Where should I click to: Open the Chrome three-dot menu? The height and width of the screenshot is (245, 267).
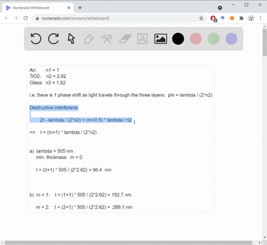click(260, 18)
